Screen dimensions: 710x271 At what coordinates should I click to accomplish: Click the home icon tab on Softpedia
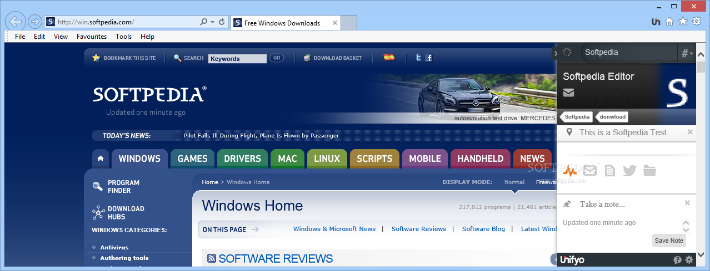pos(100,158)
